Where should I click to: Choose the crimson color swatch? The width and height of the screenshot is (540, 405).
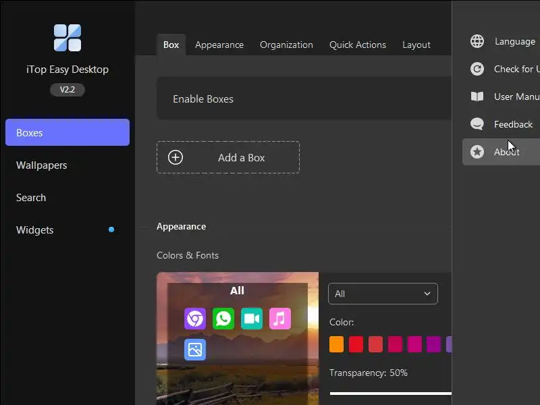(395, 344)
